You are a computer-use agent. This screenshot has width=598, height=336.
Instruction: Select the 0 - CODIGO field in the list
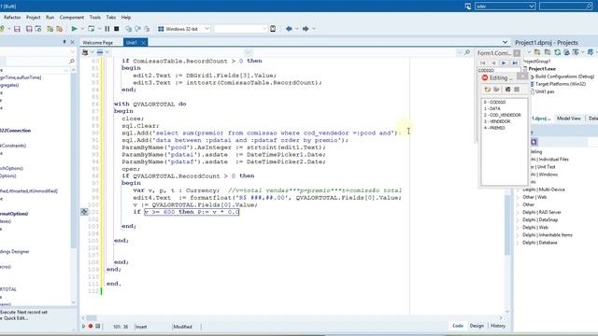(494, 102)
